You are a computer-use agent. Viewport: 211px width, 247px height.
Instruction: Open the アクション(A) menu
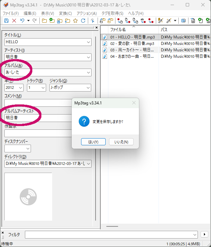pos(86,14)
